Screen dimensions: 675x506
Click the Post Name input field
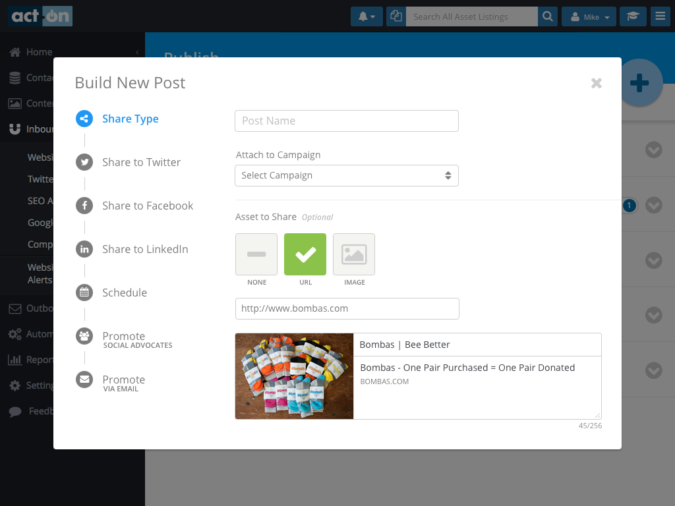[347, 121]
